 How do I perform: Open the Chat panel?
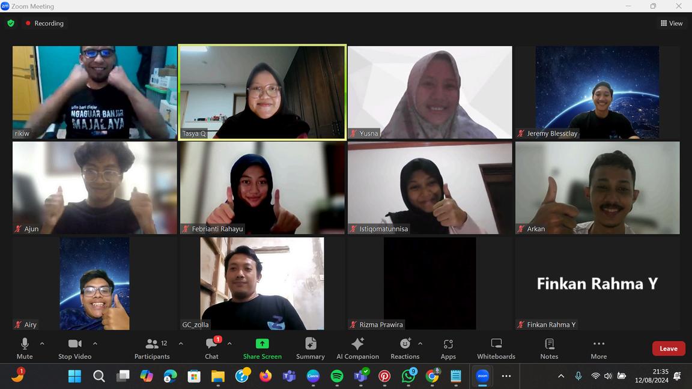pos(212,348)
